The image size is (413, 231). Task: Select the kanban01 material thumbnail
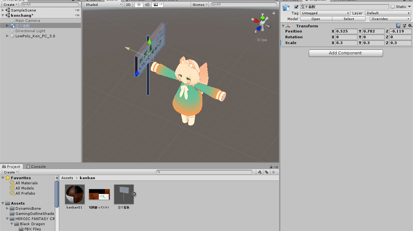point(75,194)
